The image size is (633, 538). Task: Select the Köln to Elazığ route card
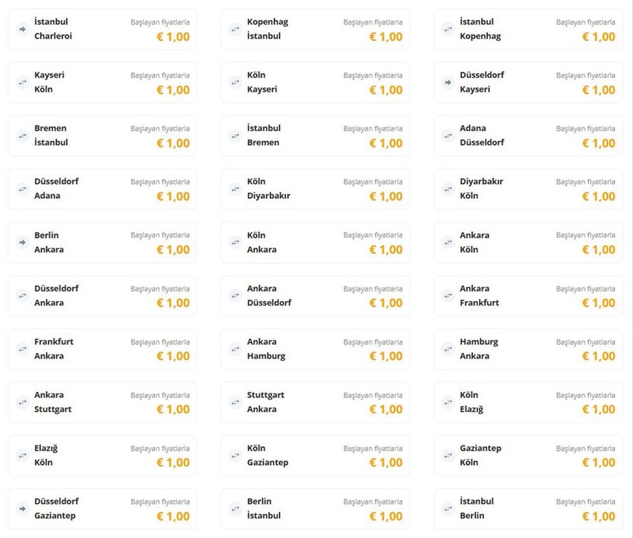529,402
